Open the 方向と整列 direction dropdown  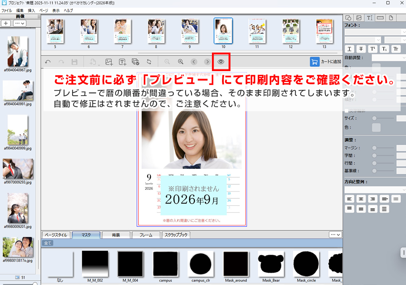click(x=375, y=190)
